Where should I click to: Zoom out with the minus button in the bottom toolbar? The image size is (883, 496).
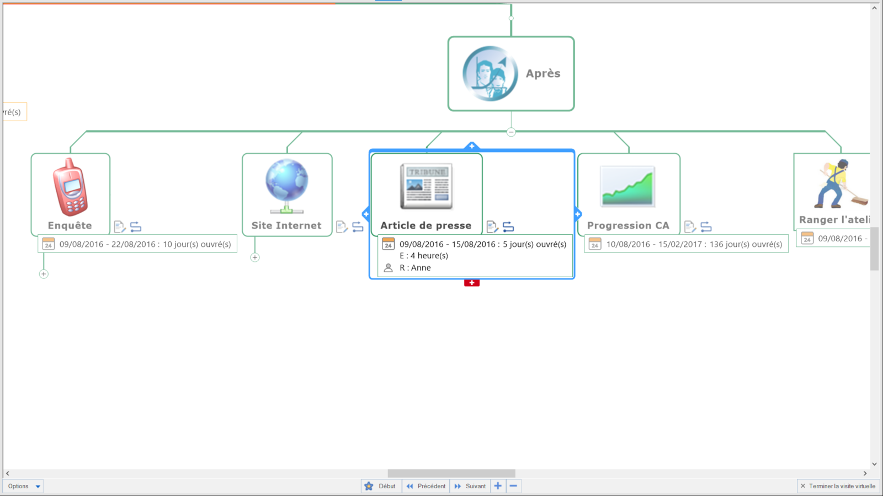click(513, 486)
